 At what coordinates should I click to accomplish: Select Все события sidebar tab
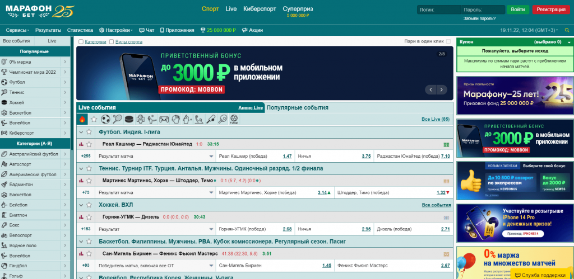(x=16, y=41)
